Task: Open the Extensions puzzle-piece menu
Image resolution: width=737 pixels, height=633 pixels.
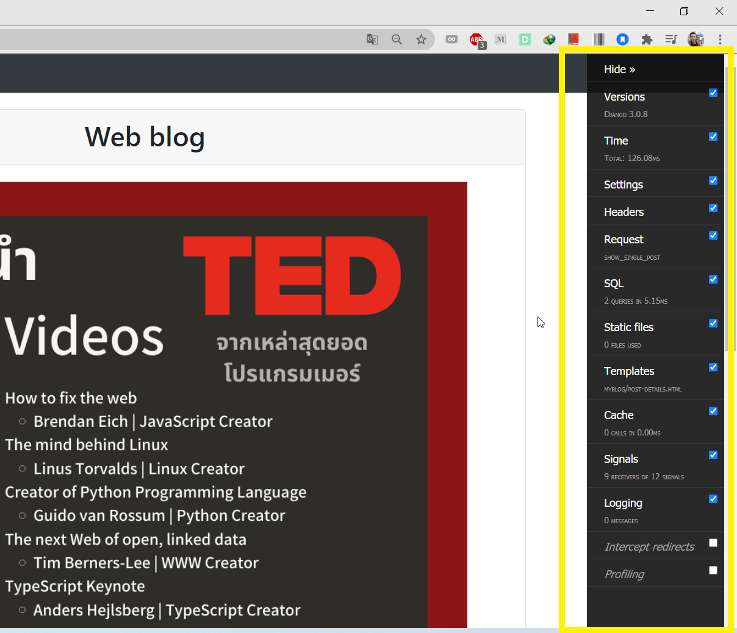Action: click(647, 40)
